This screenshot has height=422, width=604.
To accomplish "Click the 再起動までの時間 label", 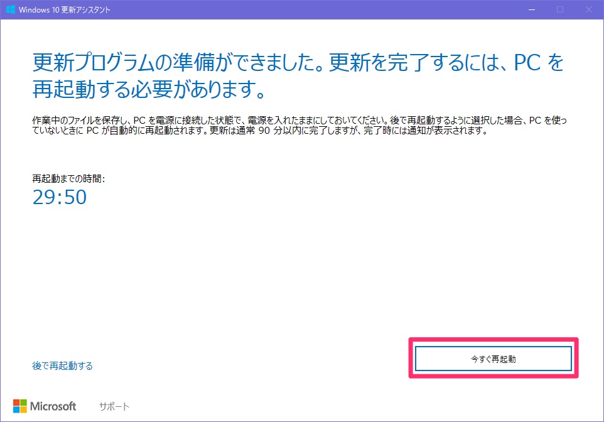I will click(x=68, y=178).
